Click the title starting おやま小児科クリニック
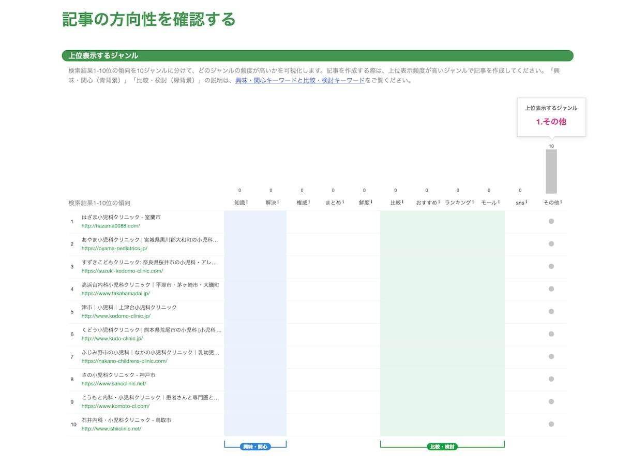Screen dimensions: 631x461 [150, 240]
